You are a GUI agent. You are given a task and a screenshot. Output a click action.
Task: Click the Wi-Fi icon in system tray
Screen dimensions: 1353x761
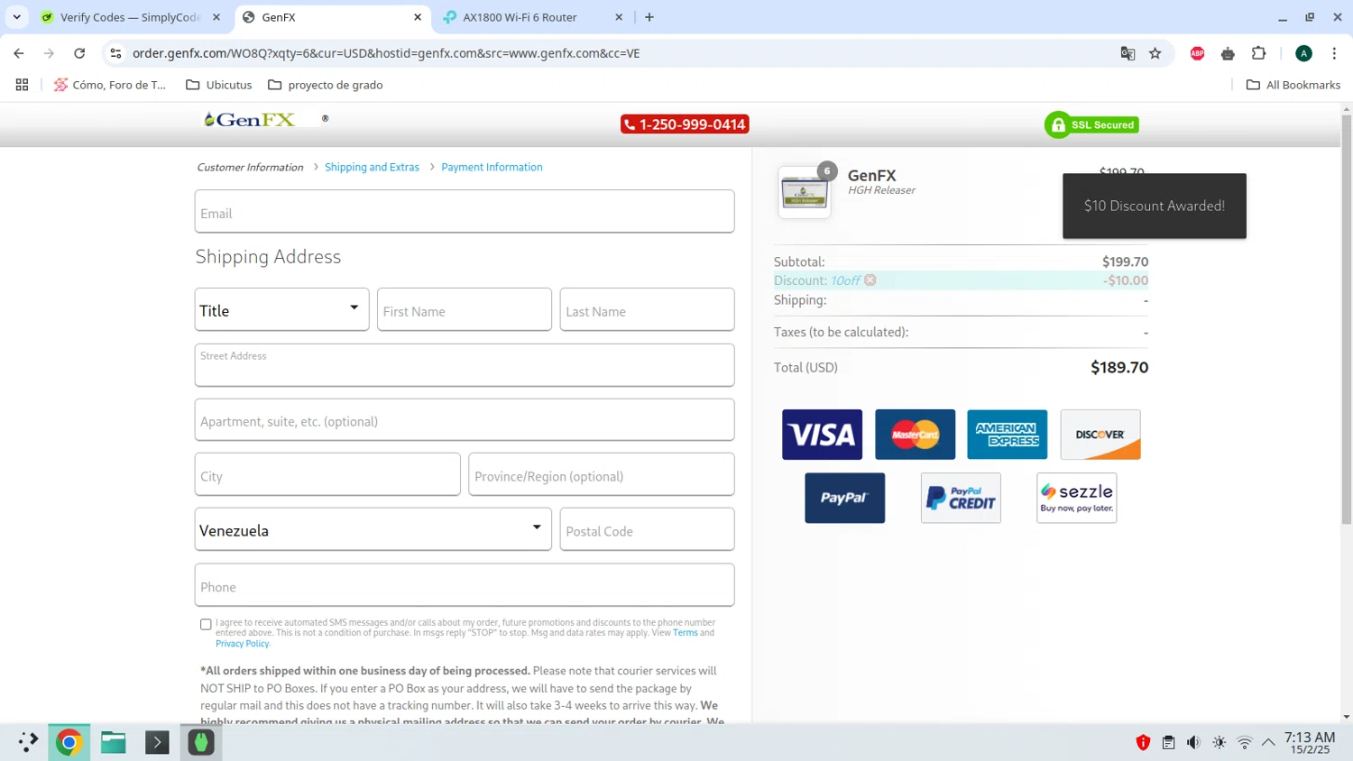point(1245,742)
